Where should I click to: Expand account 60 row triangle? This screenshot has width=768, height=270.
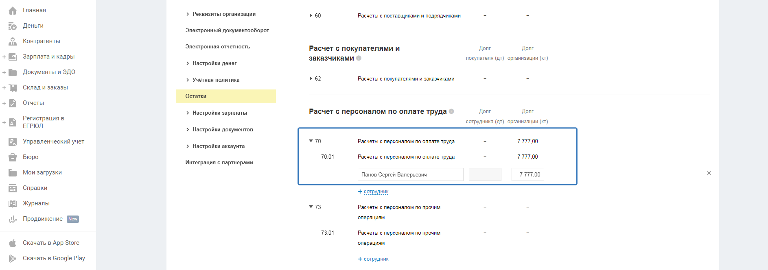pos(311,16)
